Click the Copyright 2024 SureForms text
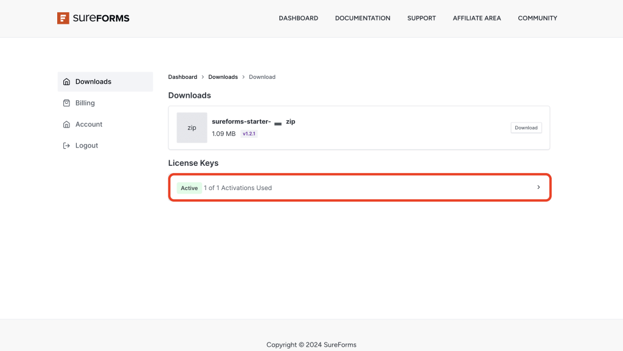 (311, 344)
